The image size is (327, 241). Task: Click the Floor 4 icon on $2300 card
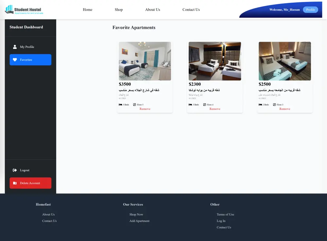(x=205, y=105)
